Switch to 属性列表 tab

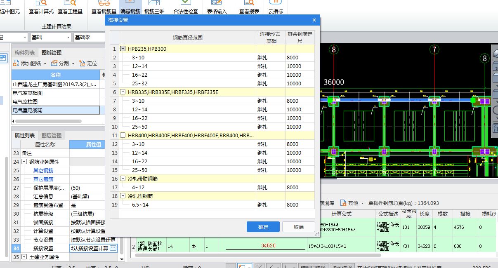(25, 135)
